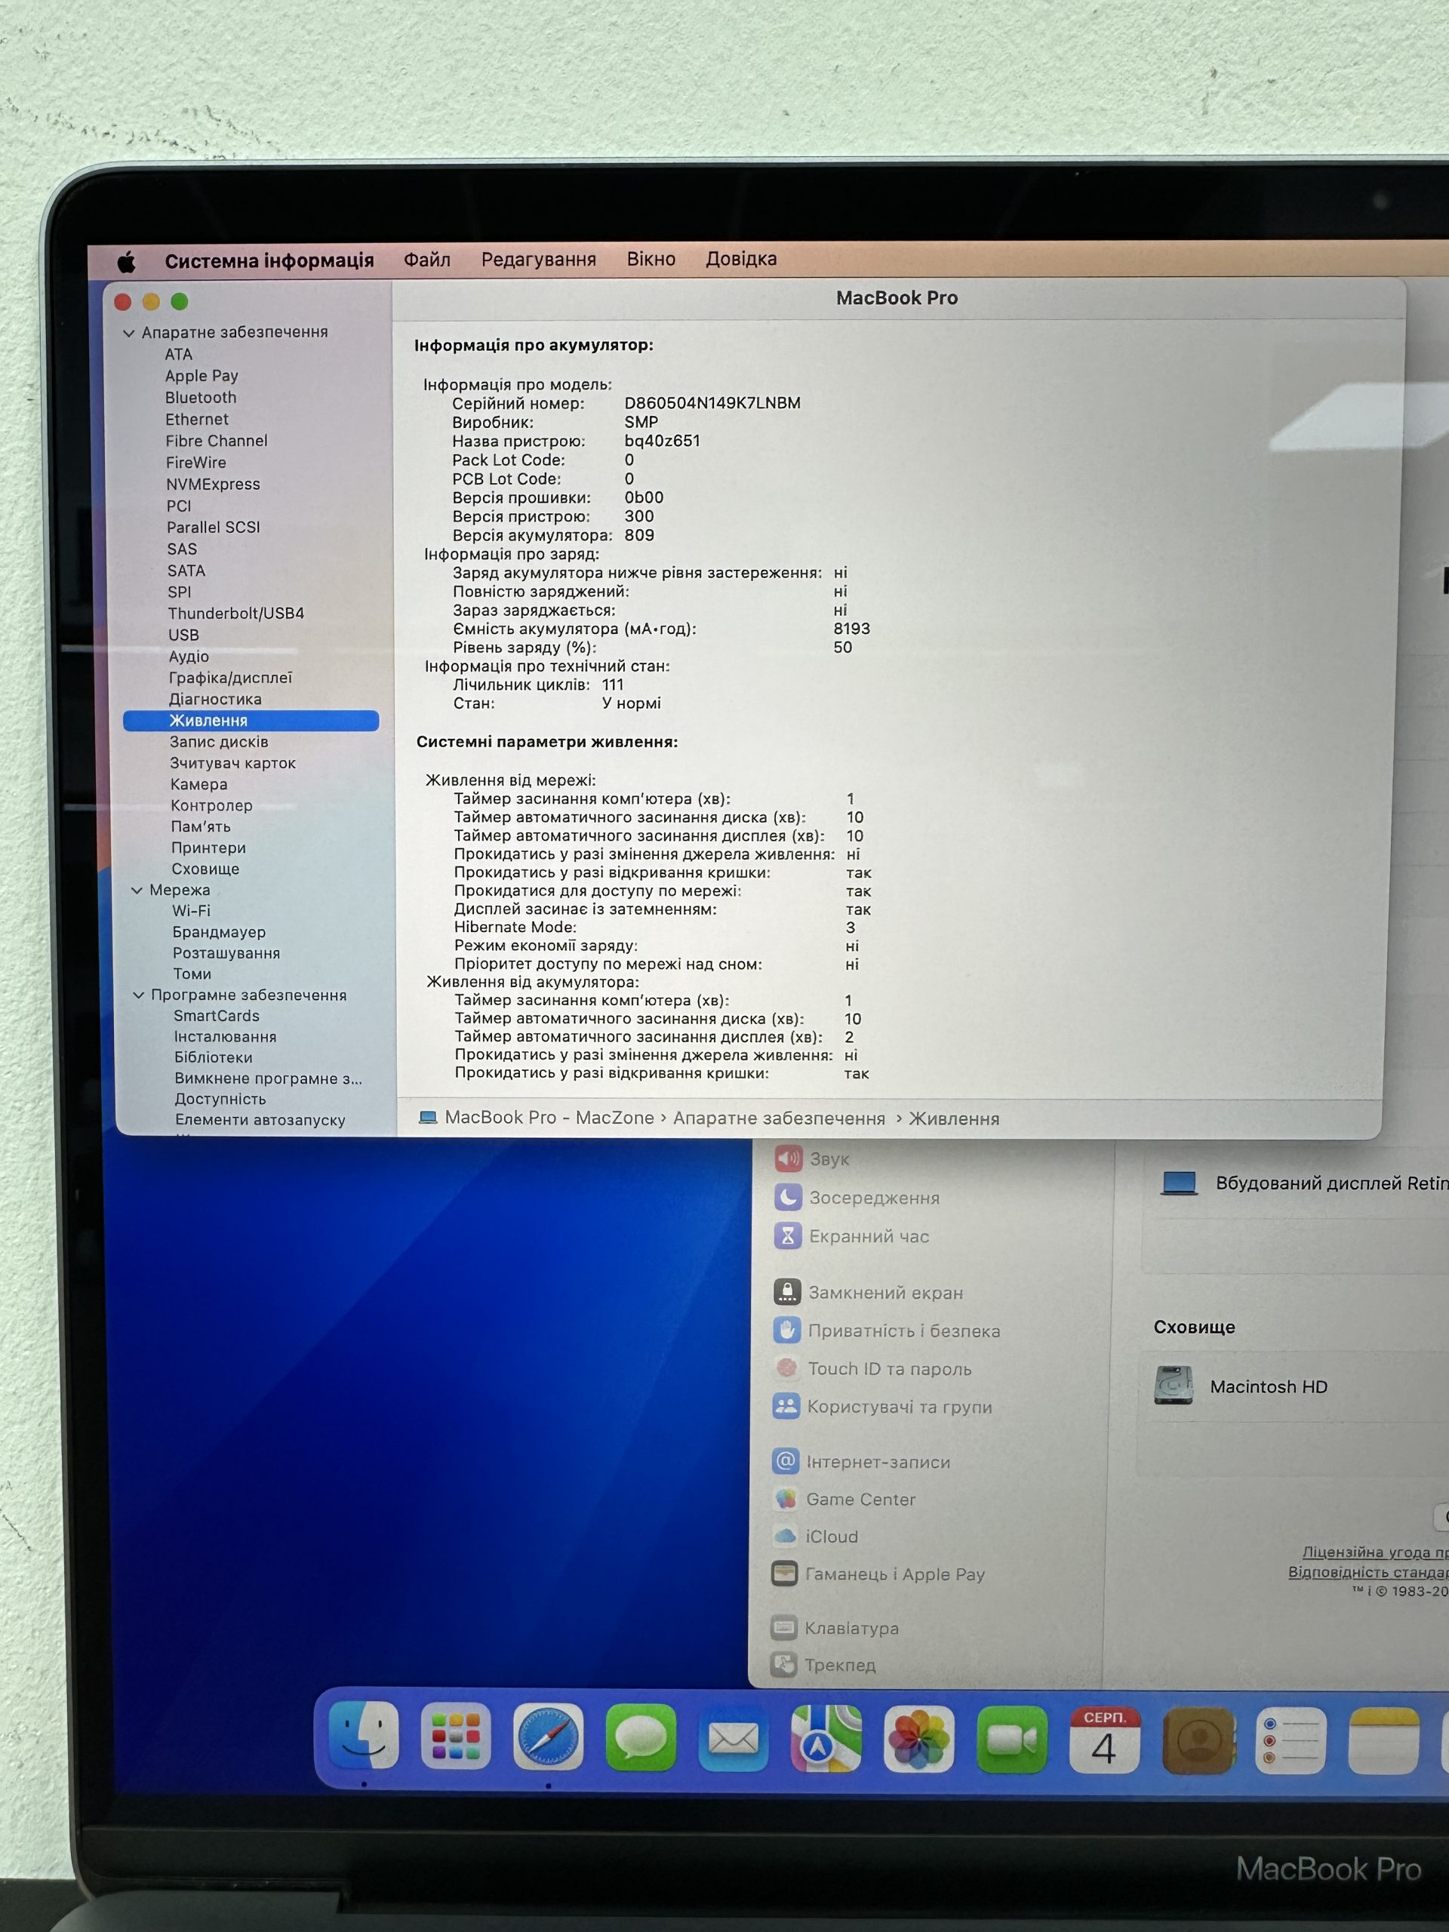The width and height of the screenshot is (1449, 1932).
Task: Open Відповідність стандартам link
Action: [1367, 1572]
